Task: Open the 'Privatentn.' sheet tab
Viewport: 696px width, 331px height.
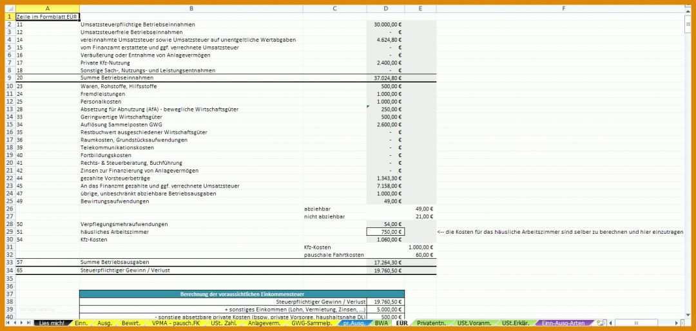Action: pyautogui.click(x=431, y=323)
